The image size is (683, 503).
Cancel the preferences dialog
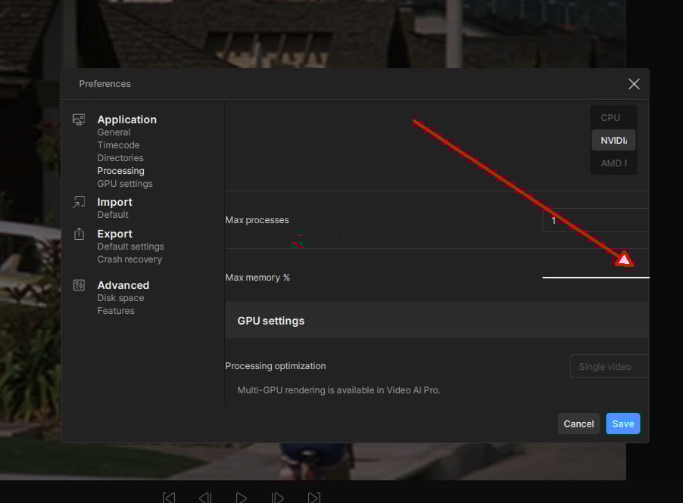pos(579,424)
